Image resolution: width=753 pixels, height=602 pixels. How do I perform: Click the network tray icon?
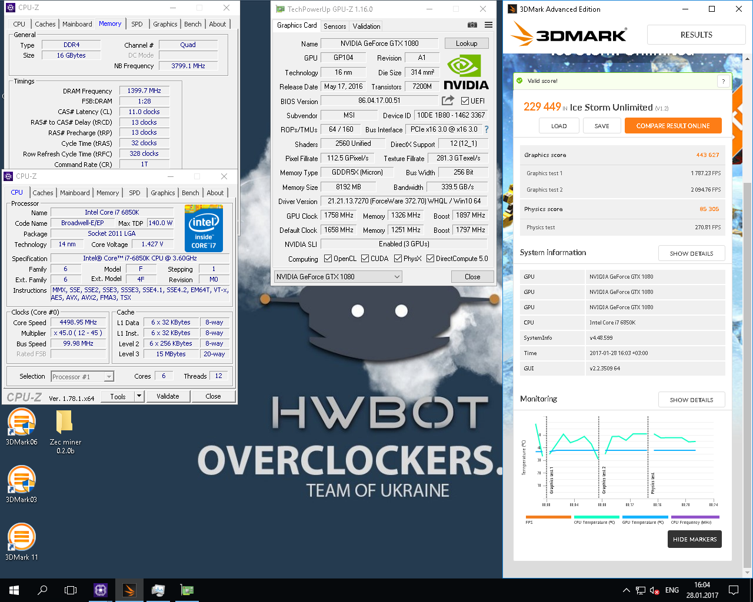[640, 590]
